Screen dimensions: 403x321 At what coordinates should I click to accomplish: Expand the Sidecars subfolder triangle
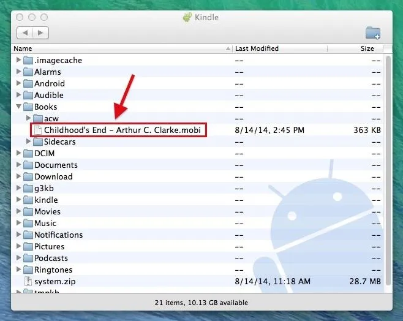[28, 142]
